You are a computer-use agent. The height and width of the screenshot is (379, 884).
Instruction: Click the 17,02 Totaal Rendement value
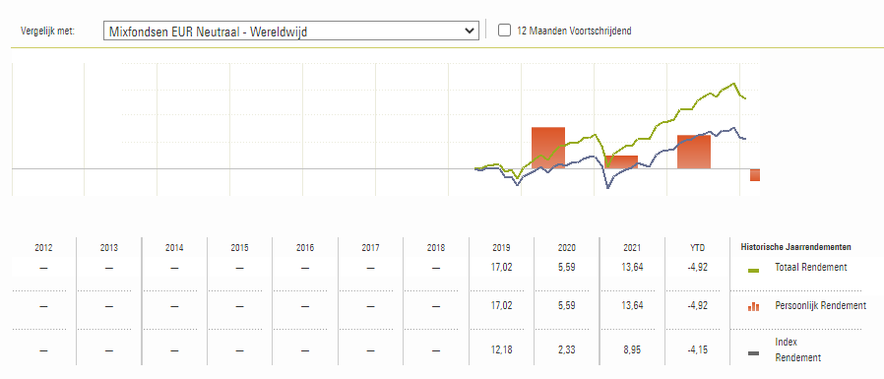[502, 268]
